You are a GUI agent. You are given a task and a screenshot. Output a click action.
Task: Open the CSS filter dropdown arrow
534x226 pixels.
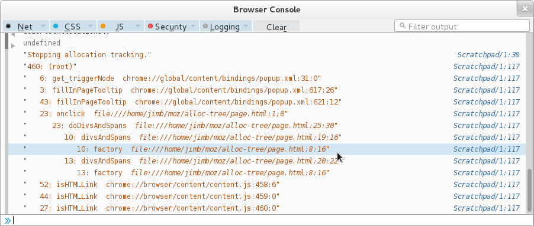coord(91,26)
